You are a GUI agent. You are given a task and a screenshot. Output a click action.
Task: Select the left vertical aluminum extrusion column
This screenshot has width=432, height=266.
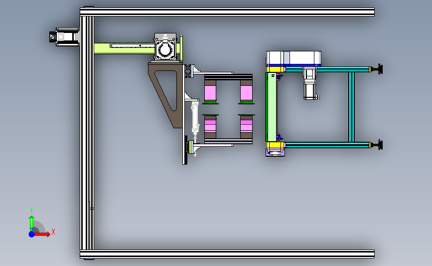tap(87, 133)
